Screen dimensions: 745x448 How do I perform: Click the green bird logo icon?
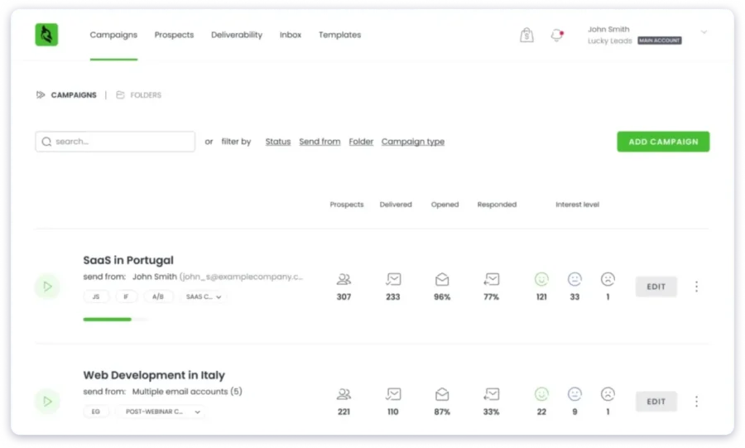46,35
